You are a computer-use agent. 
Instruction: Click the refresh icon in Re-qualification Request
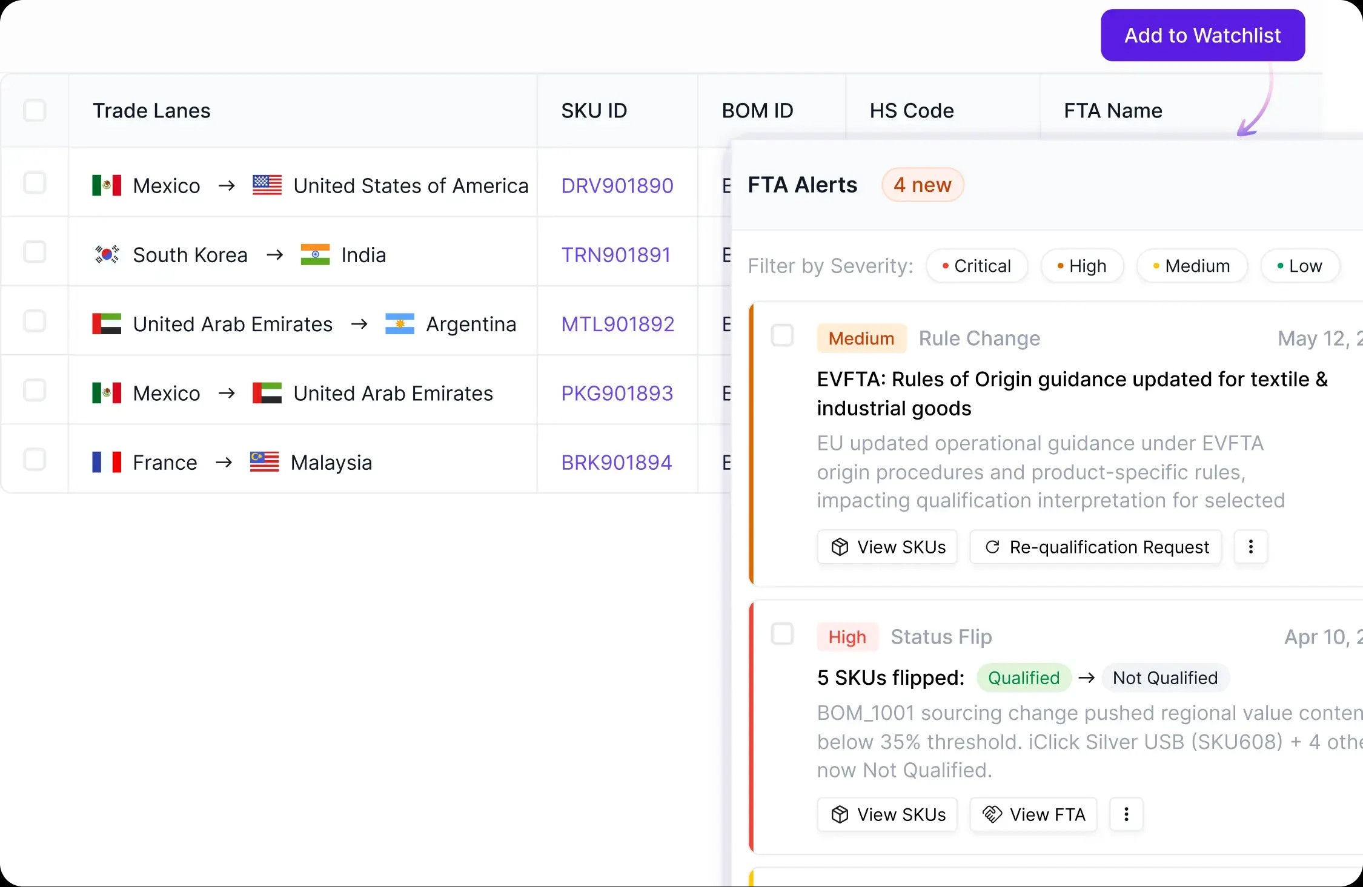click(x=992, y=547)
